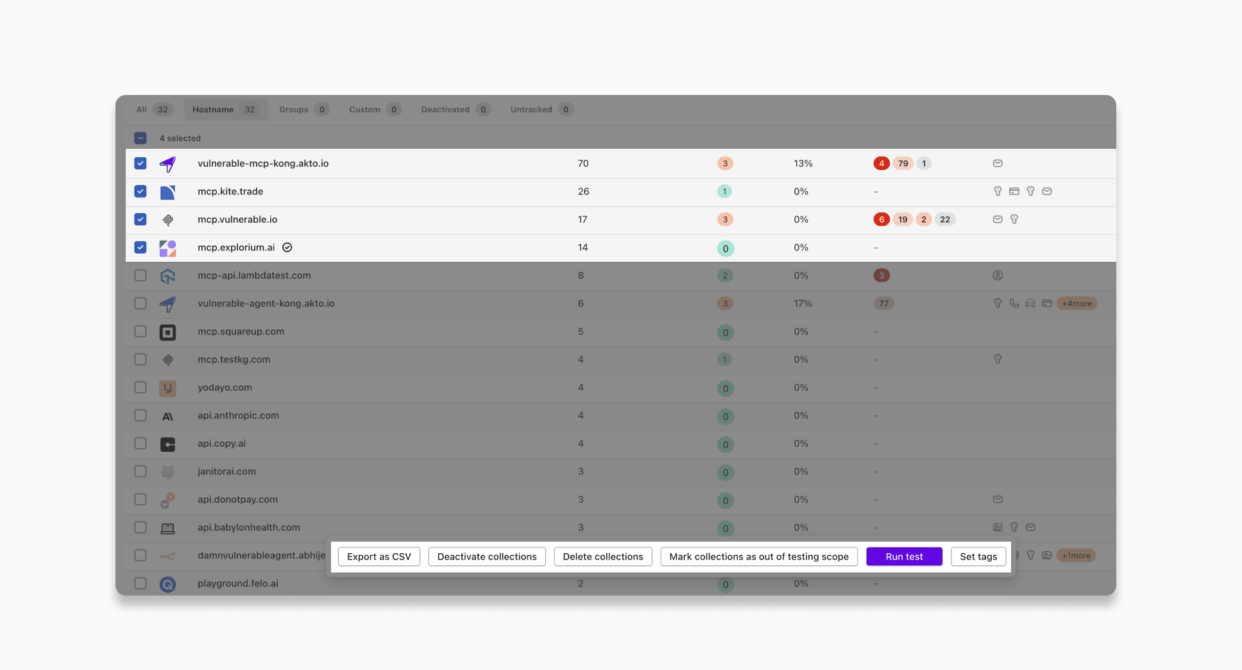
Task: Click the 13% test coverage indicator
Action: click(x=802, y=163)
